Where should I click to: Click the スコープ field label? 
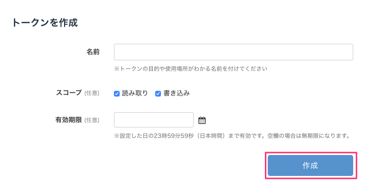pyautogui.click(x=68, y=93)
